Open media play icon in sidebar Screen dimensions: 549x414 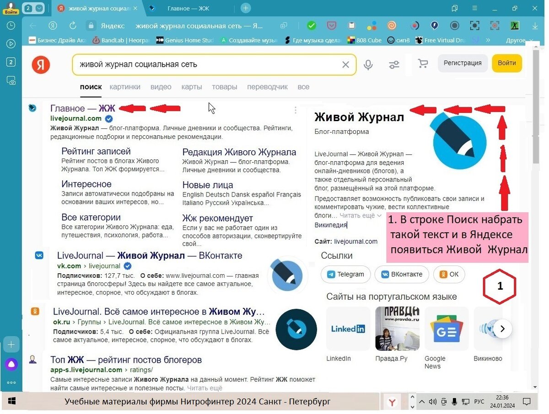(x=11, y=44)
